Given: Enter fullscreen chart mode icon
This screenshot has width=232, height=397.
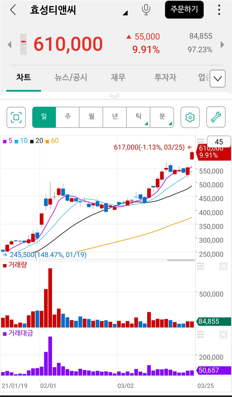Looking at the screenshot, I should click(16, 117).
